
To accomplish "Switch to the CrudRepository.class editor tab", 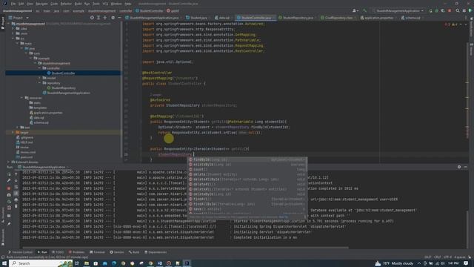I will tap(338, 18).
